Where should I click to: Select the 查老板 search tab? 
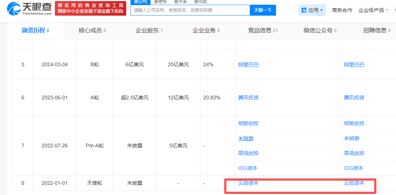click(161, 2)
